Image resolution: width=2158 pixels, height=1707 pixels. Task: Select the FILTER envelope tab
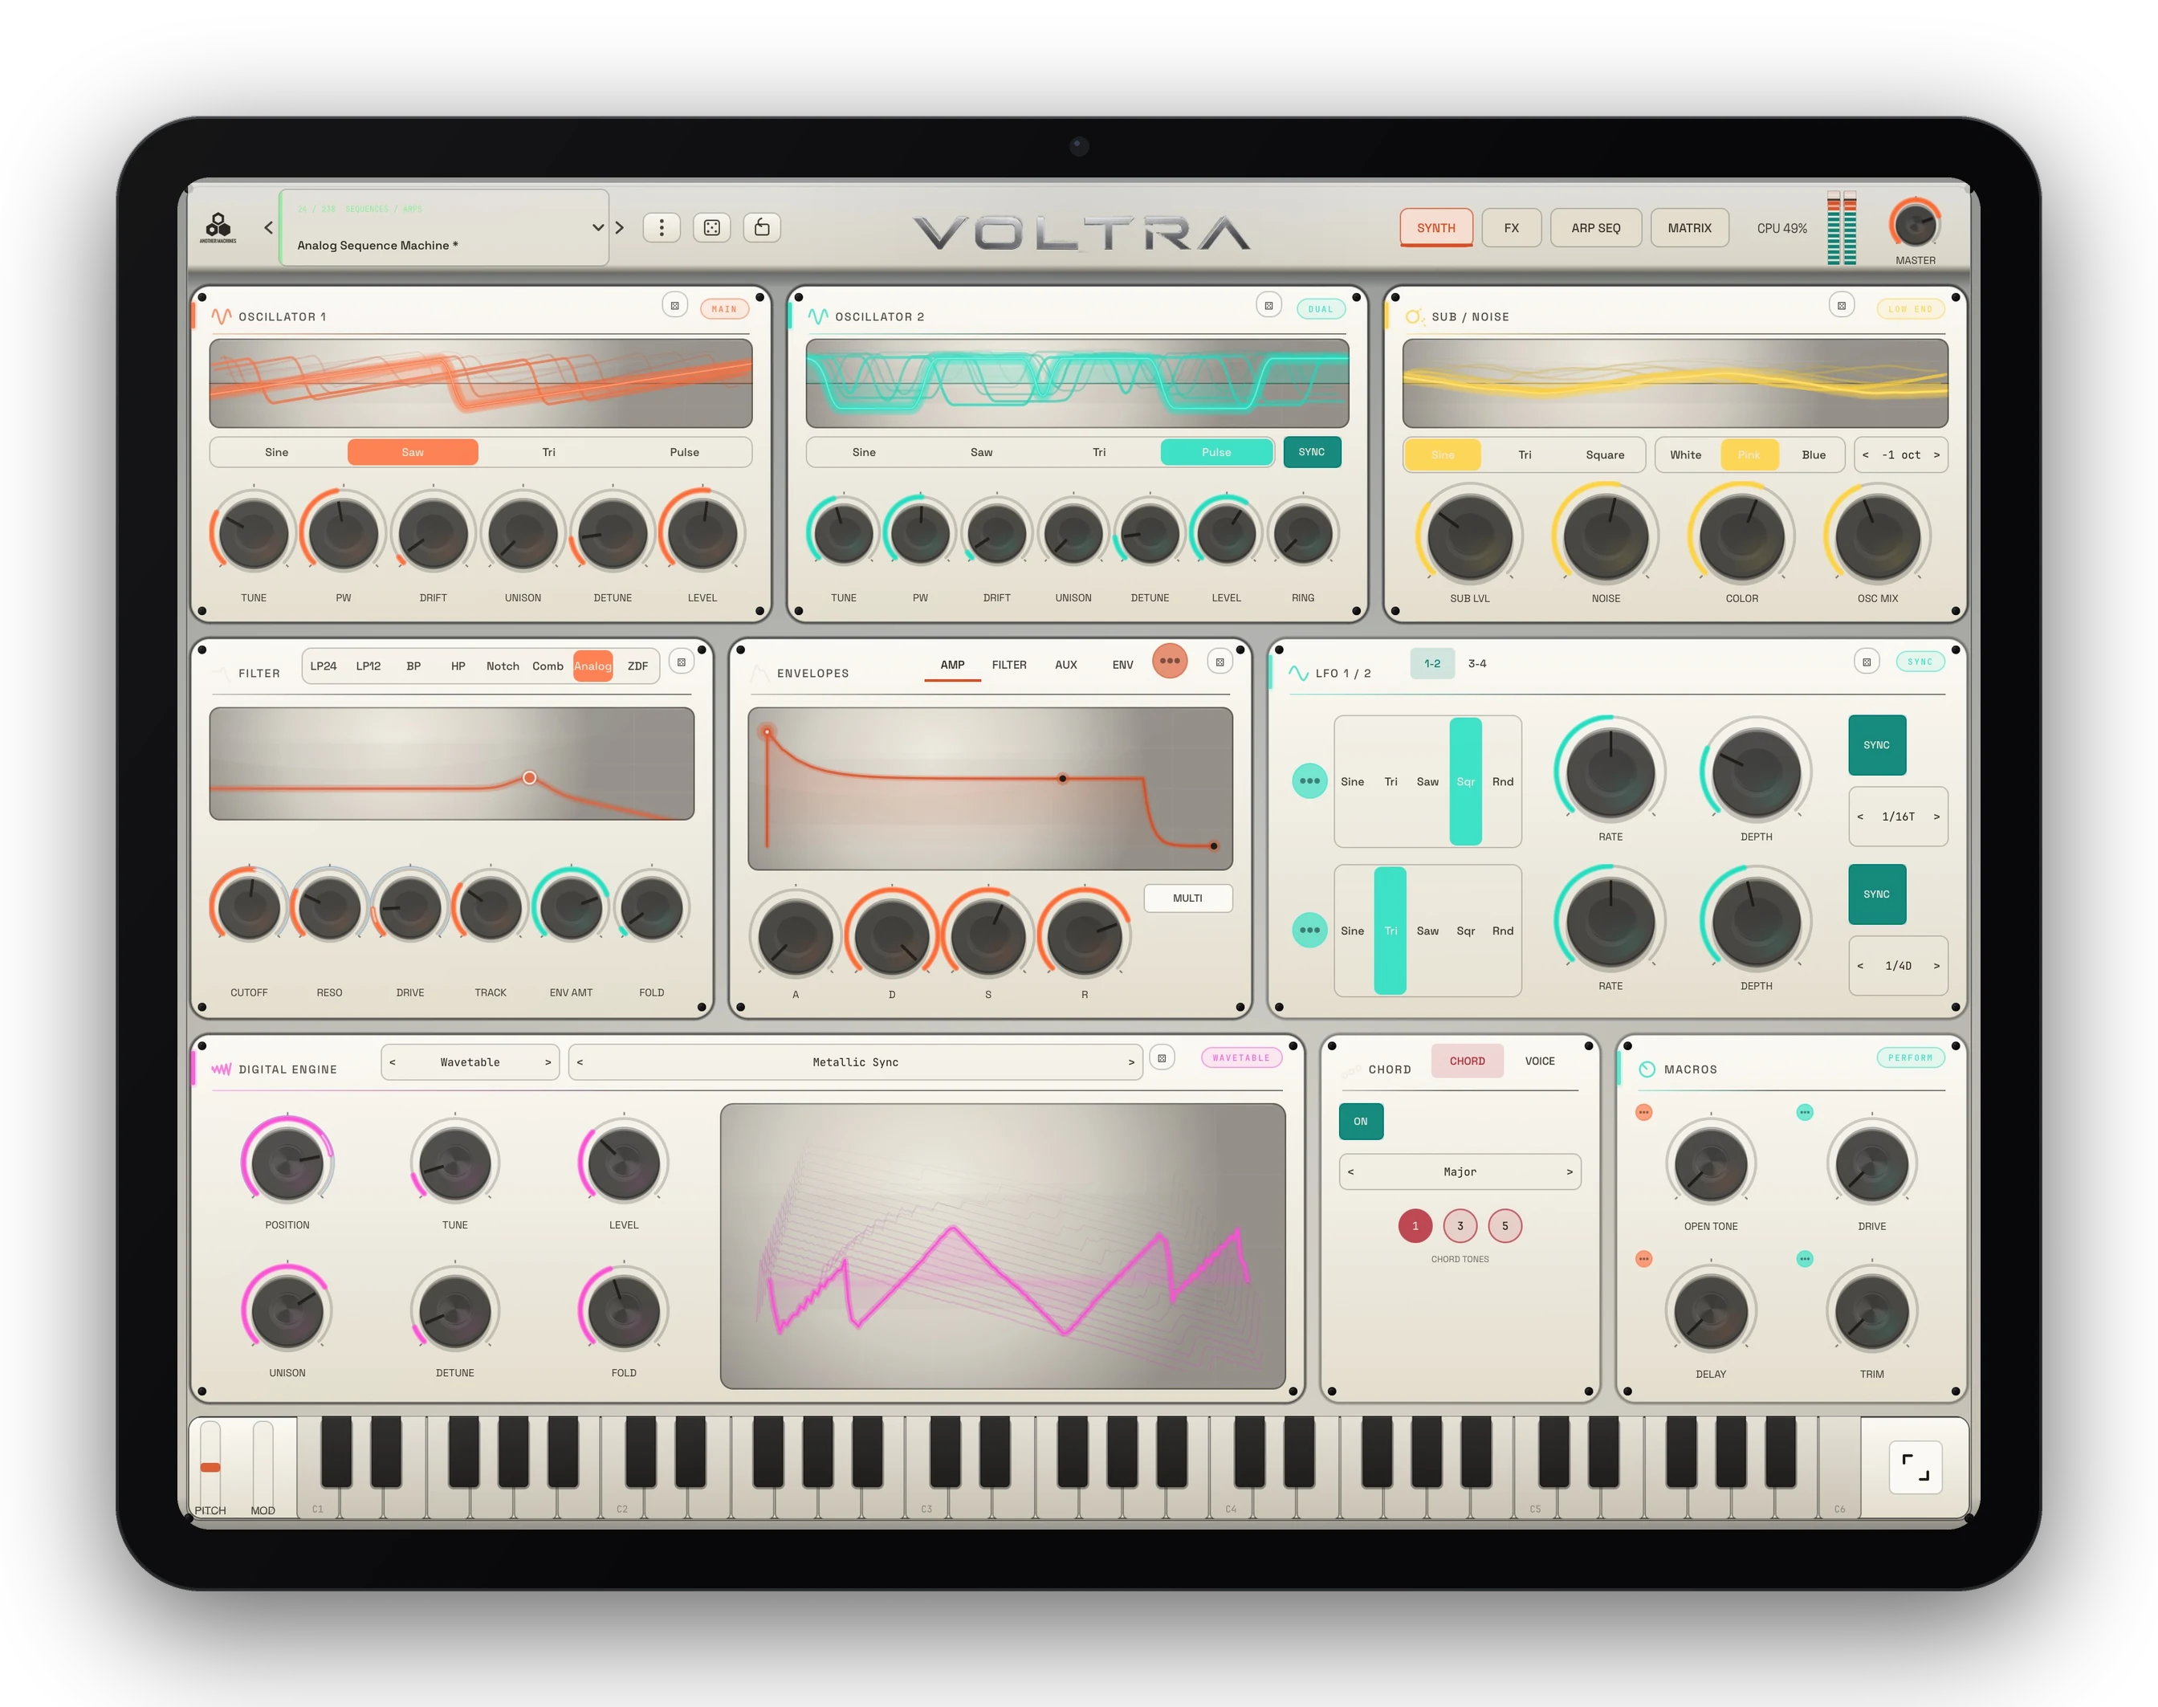[1009, 665]
